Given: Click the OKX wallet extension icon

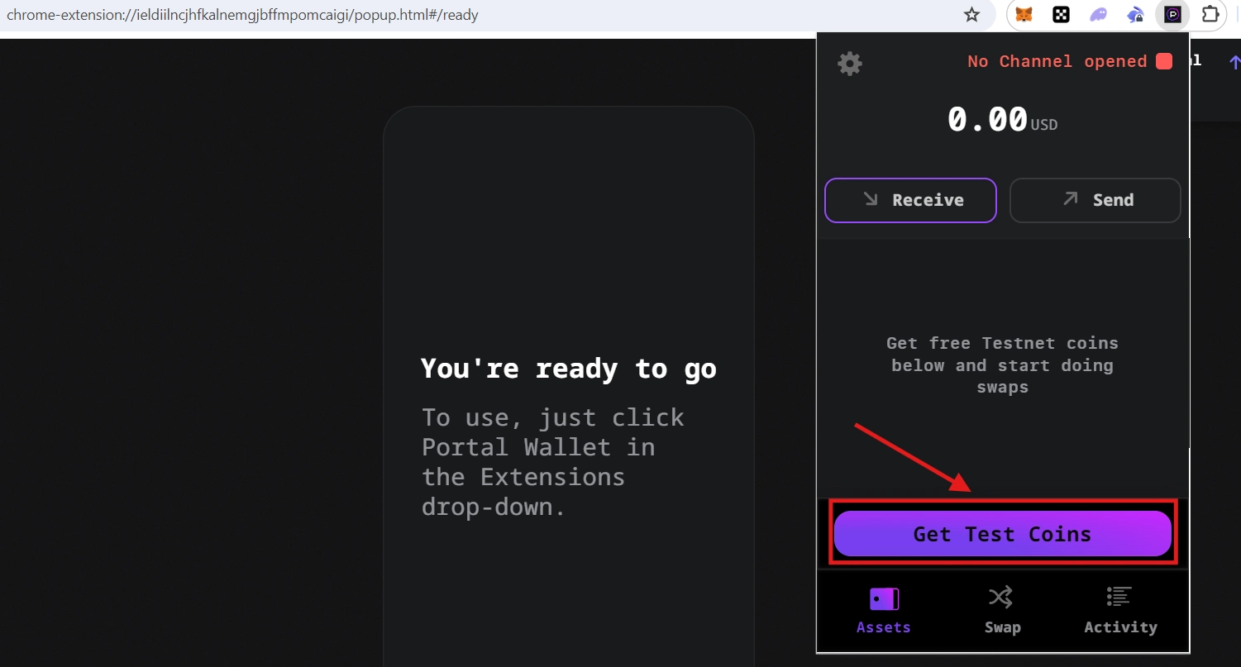Looking at the screenshot, I should coord(1061,15).
